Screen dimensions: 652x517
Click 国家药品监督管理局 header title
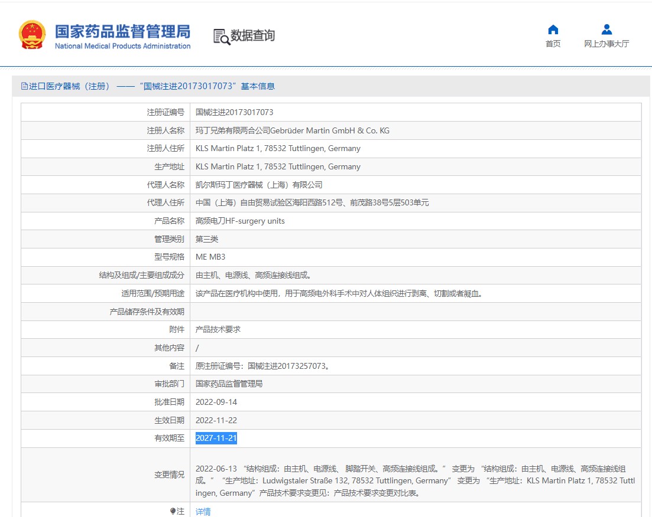(123, 31)
